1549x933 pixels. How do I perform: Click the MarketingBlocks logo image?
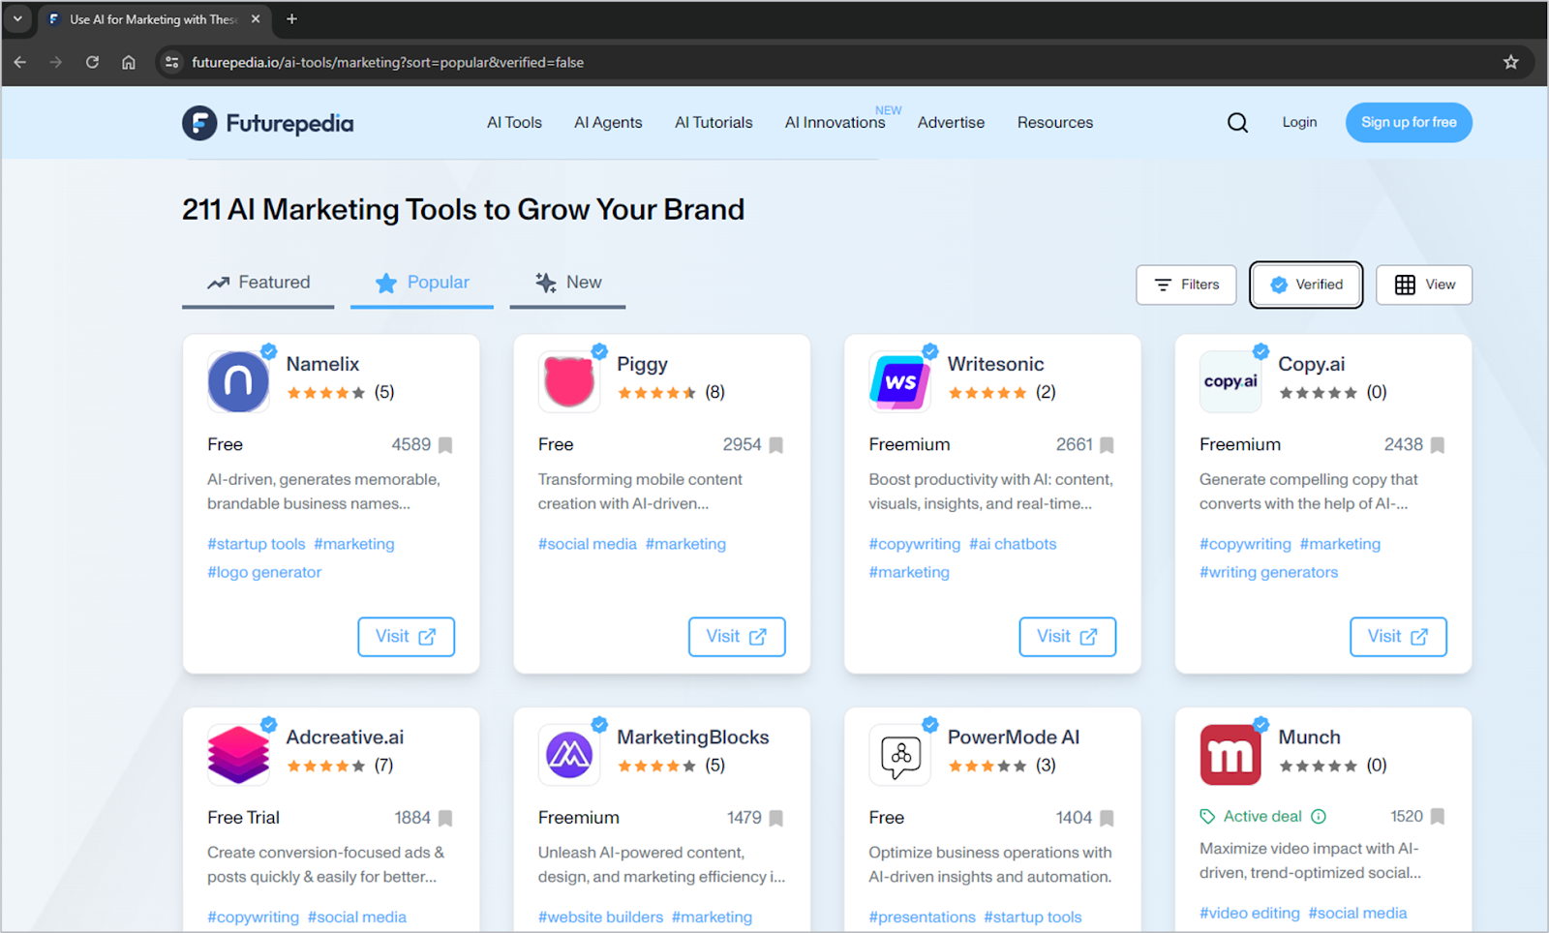[x=569, y=754]
